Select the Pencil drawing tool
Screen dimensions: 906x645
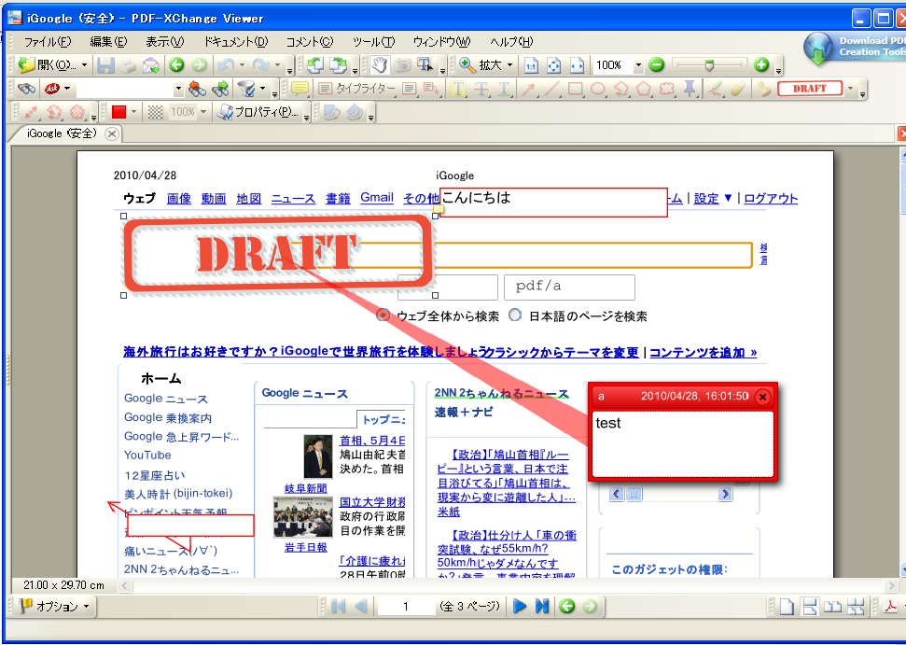click(x=716, y=89)
